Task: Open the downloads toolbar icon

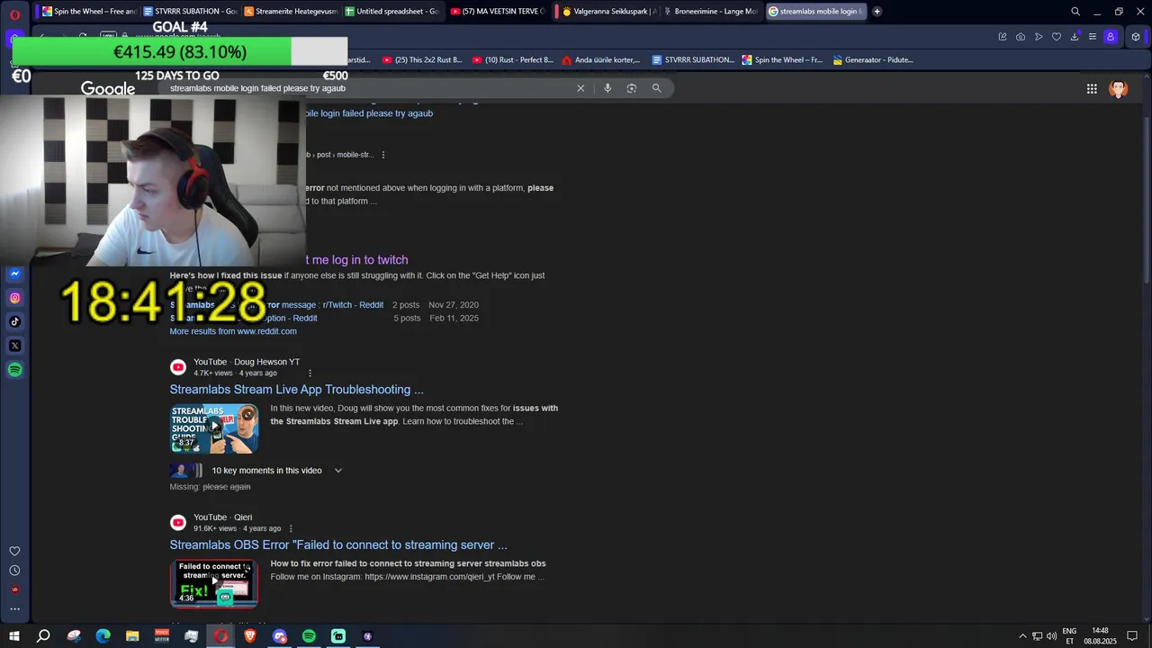Action: [1075, 37]
